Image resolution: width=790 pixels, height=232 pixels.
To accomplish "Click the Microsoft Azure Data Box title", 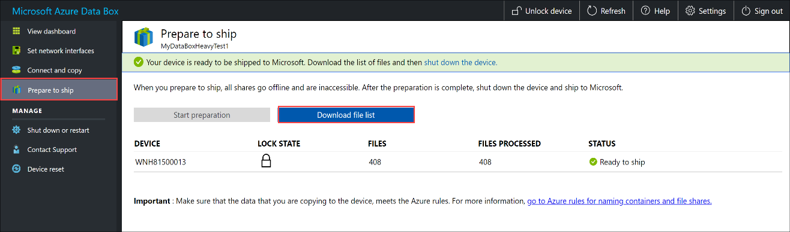I will [x=65, y=11].
